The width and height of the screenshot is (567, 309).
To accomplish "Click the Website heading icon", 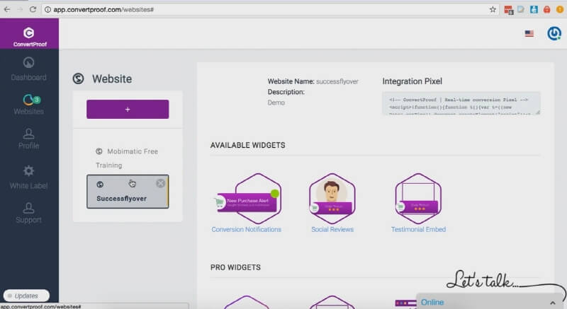I will coord(78,78).
